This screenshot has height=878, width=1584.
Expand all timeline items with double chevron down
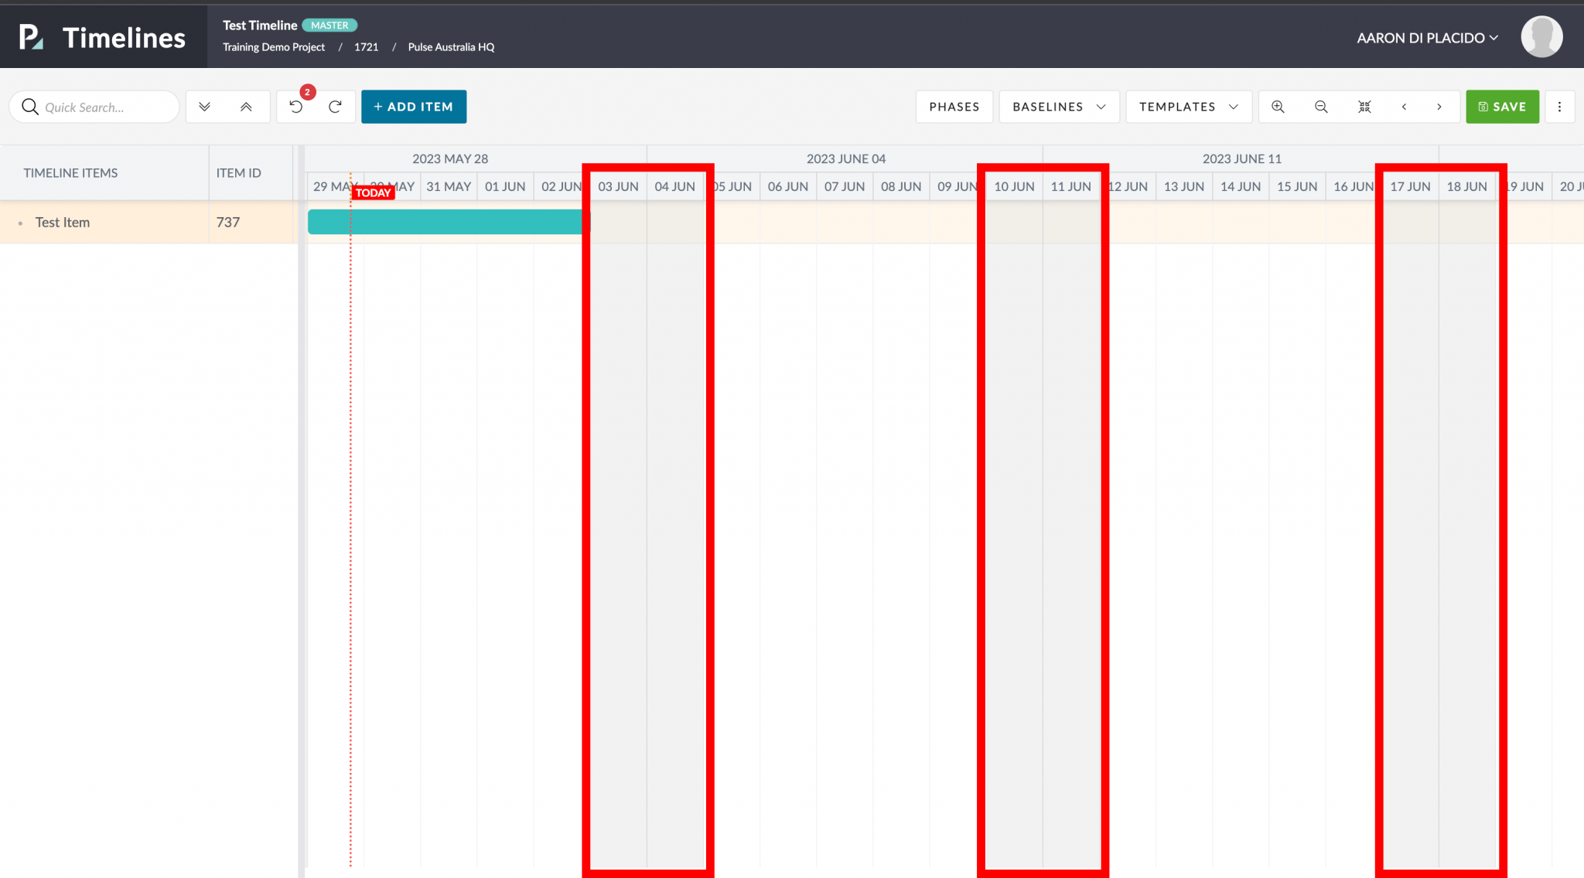coord(206,107)
